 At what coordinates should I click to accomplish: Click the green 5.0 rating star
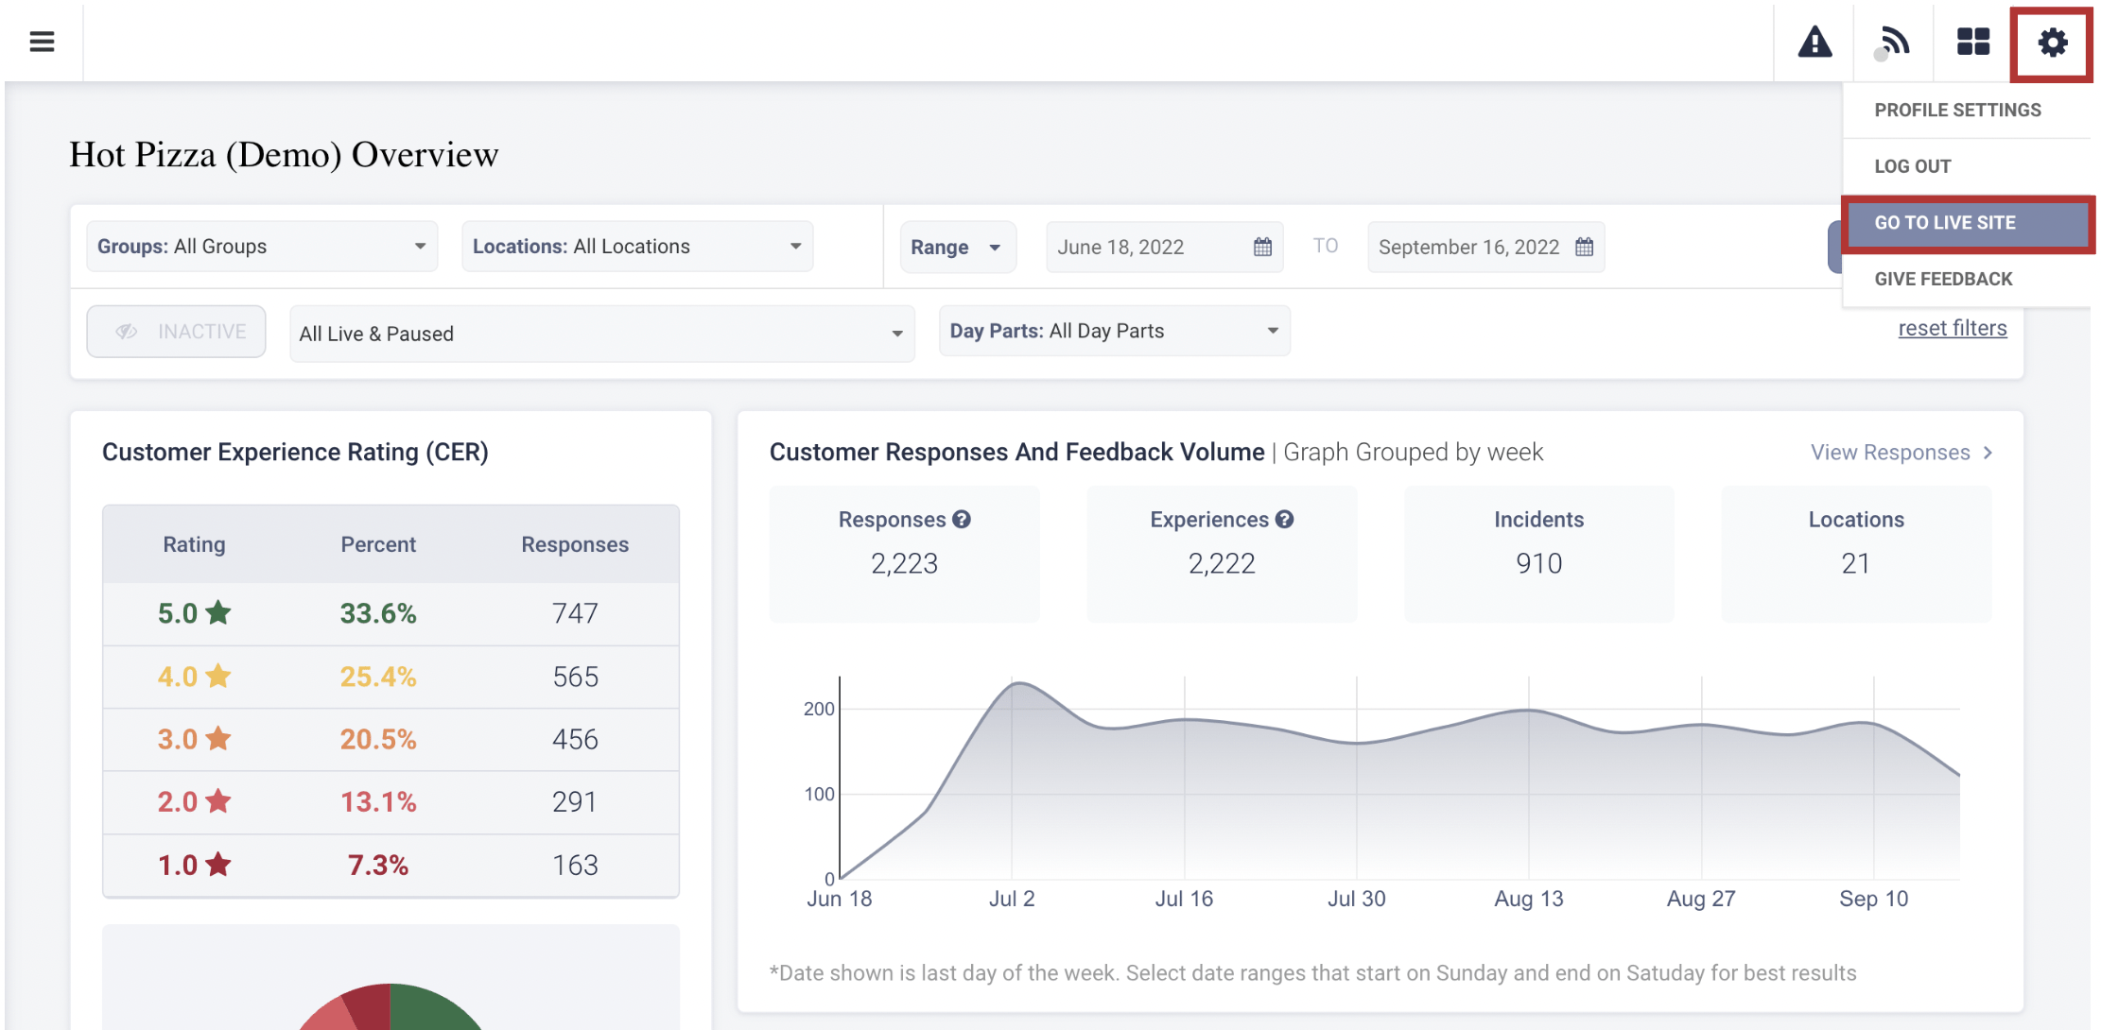click(x=218, y=612)
